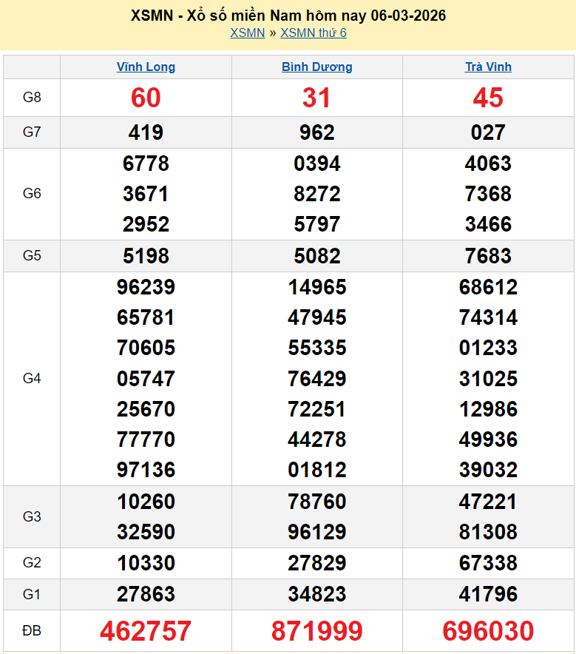The height and width of the screenshot is (654, 576).
Task: Select the G8 result 31
Action: pyautogui.click(x=316, y=98)
